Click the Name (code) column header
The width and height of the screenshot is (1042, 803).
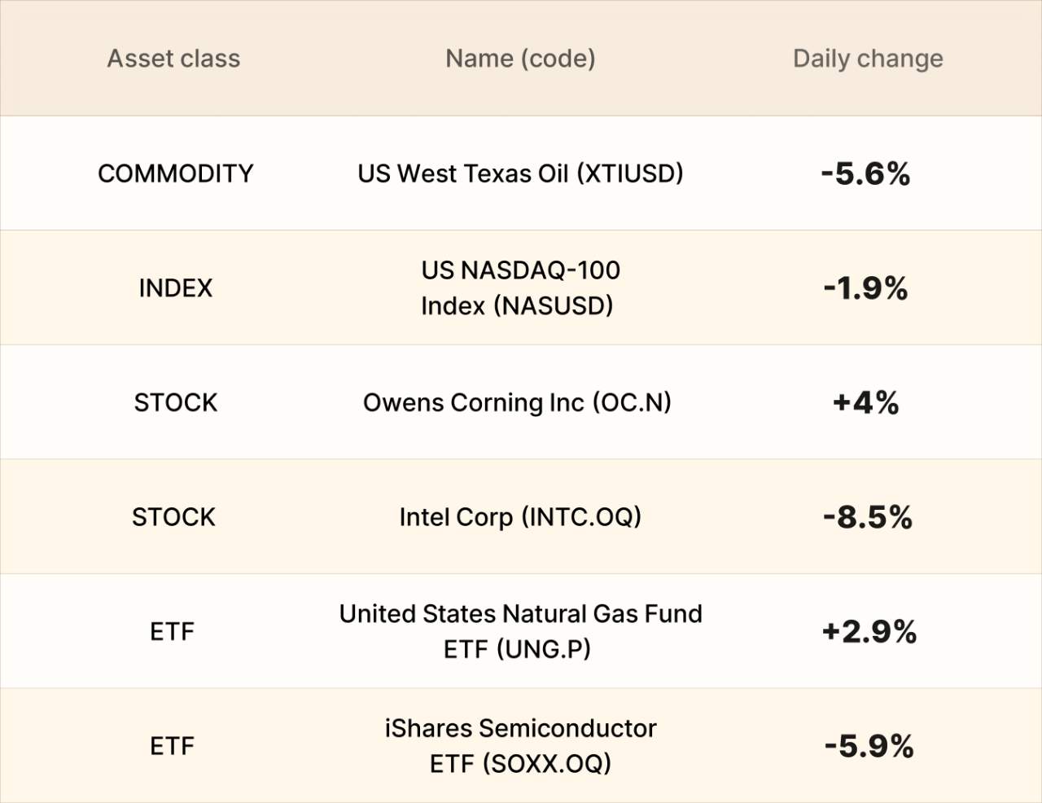tap(520, 59)
